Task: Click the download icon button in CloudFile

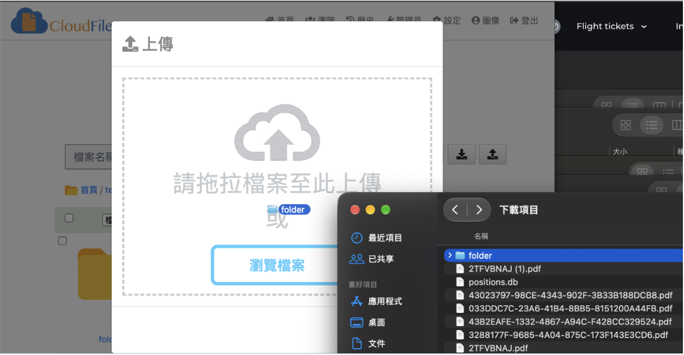Action: click(462, 155)
